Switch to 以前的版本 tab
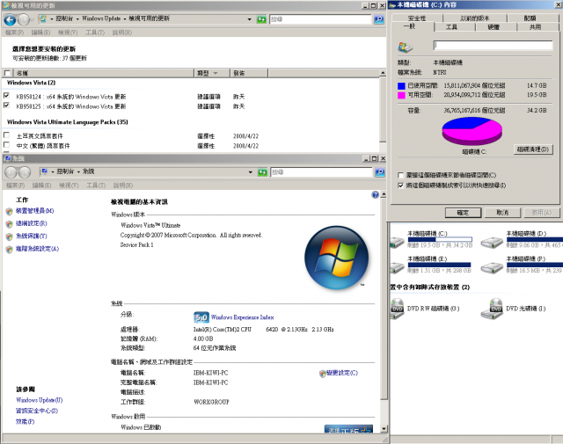The image size is (563, 444). pos(475,18)
